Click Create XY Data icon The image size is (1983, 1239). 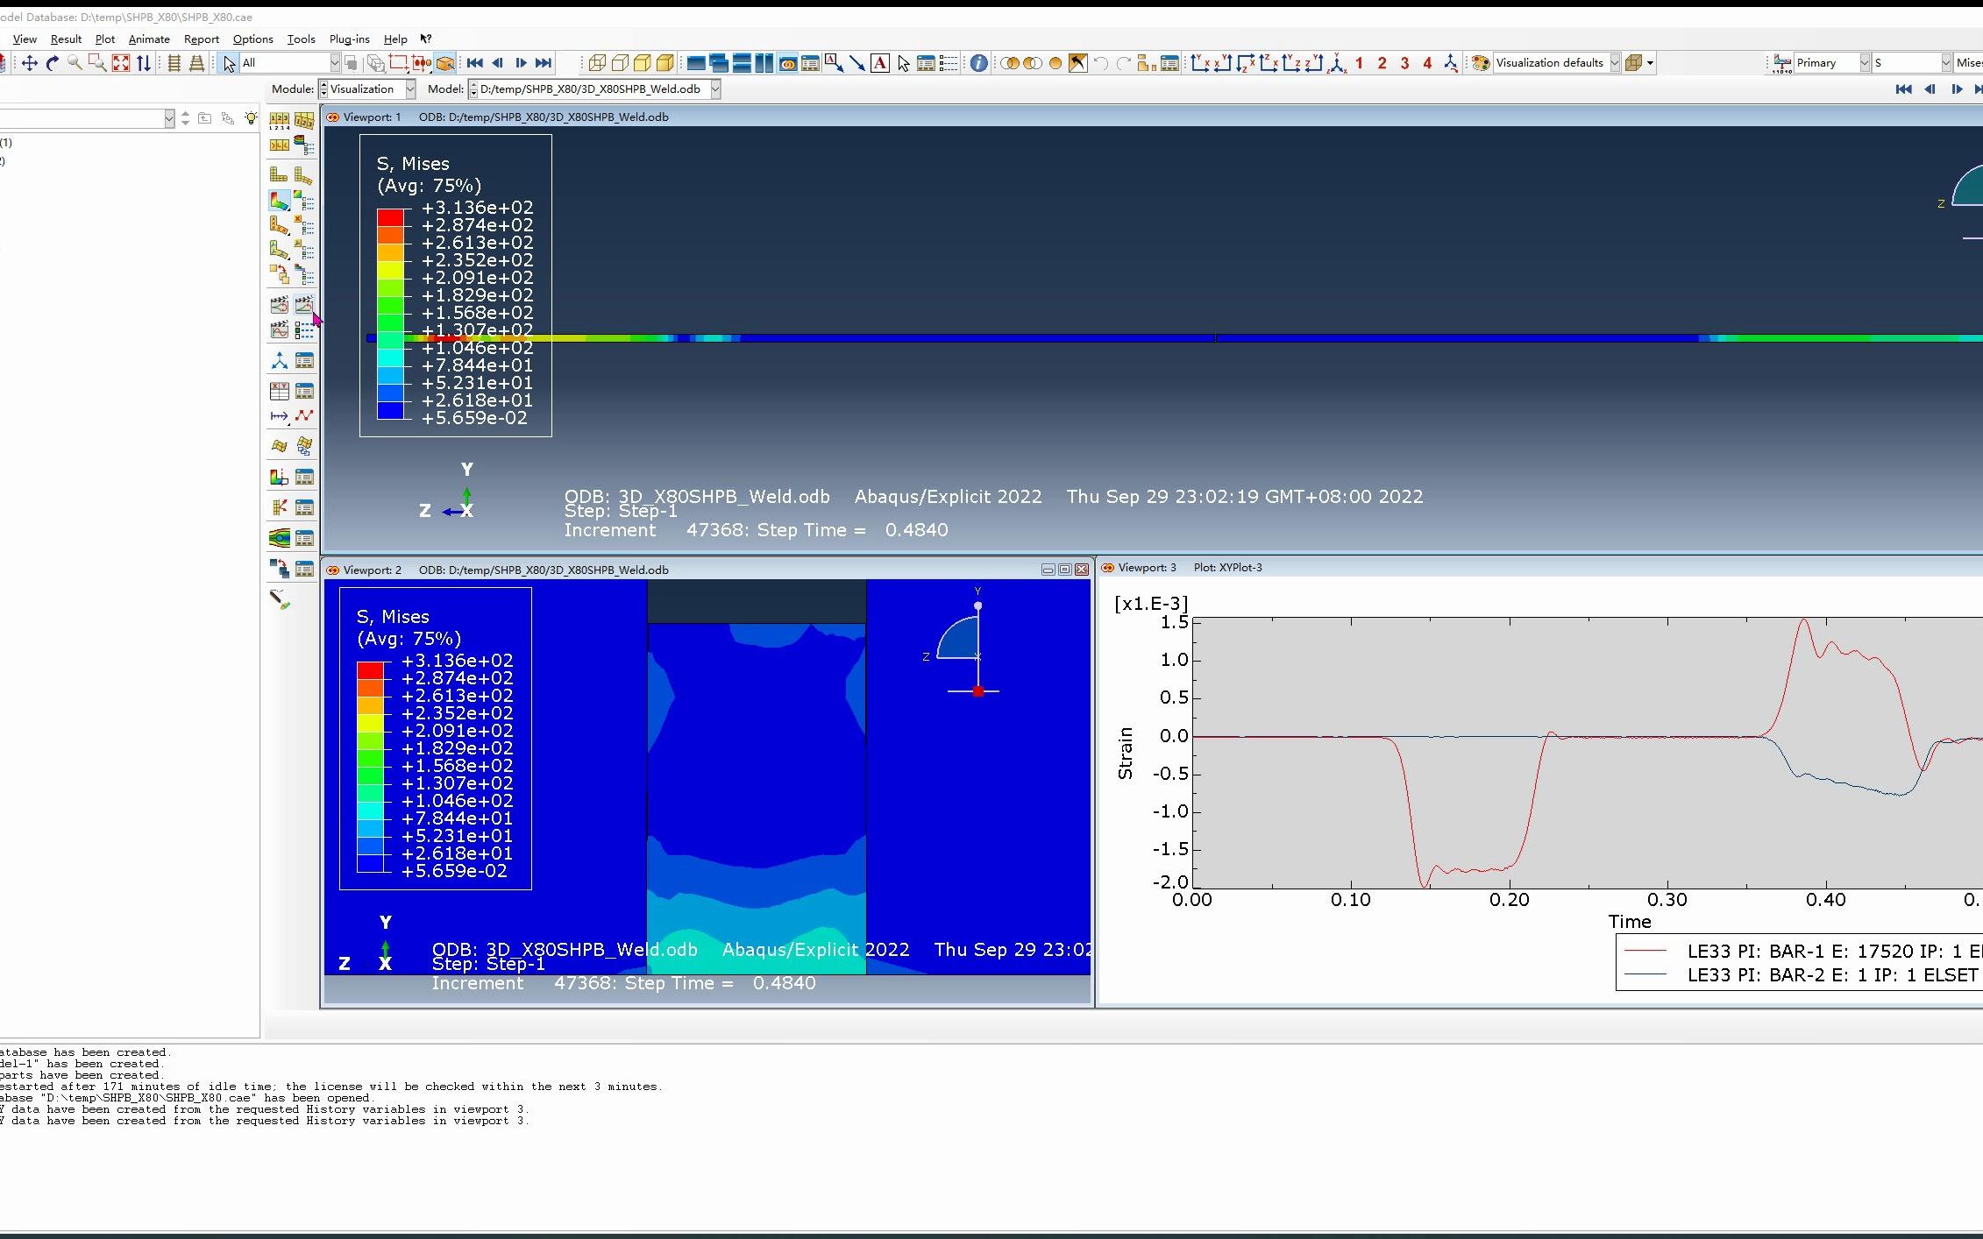click(279, 391)
